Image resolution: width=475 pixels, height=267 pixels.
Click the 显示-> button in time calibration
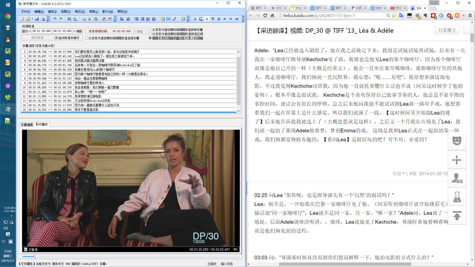click(x=26, y=31)
